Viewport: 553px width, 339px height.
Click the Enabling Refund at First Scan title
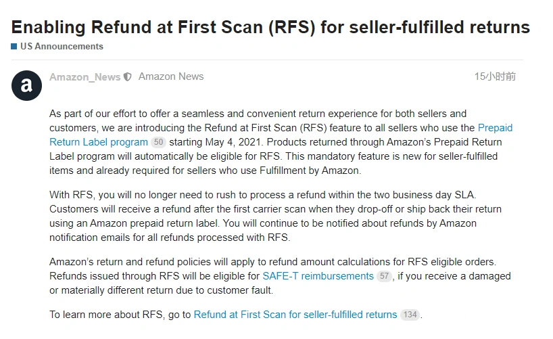(x=270, y=27)
